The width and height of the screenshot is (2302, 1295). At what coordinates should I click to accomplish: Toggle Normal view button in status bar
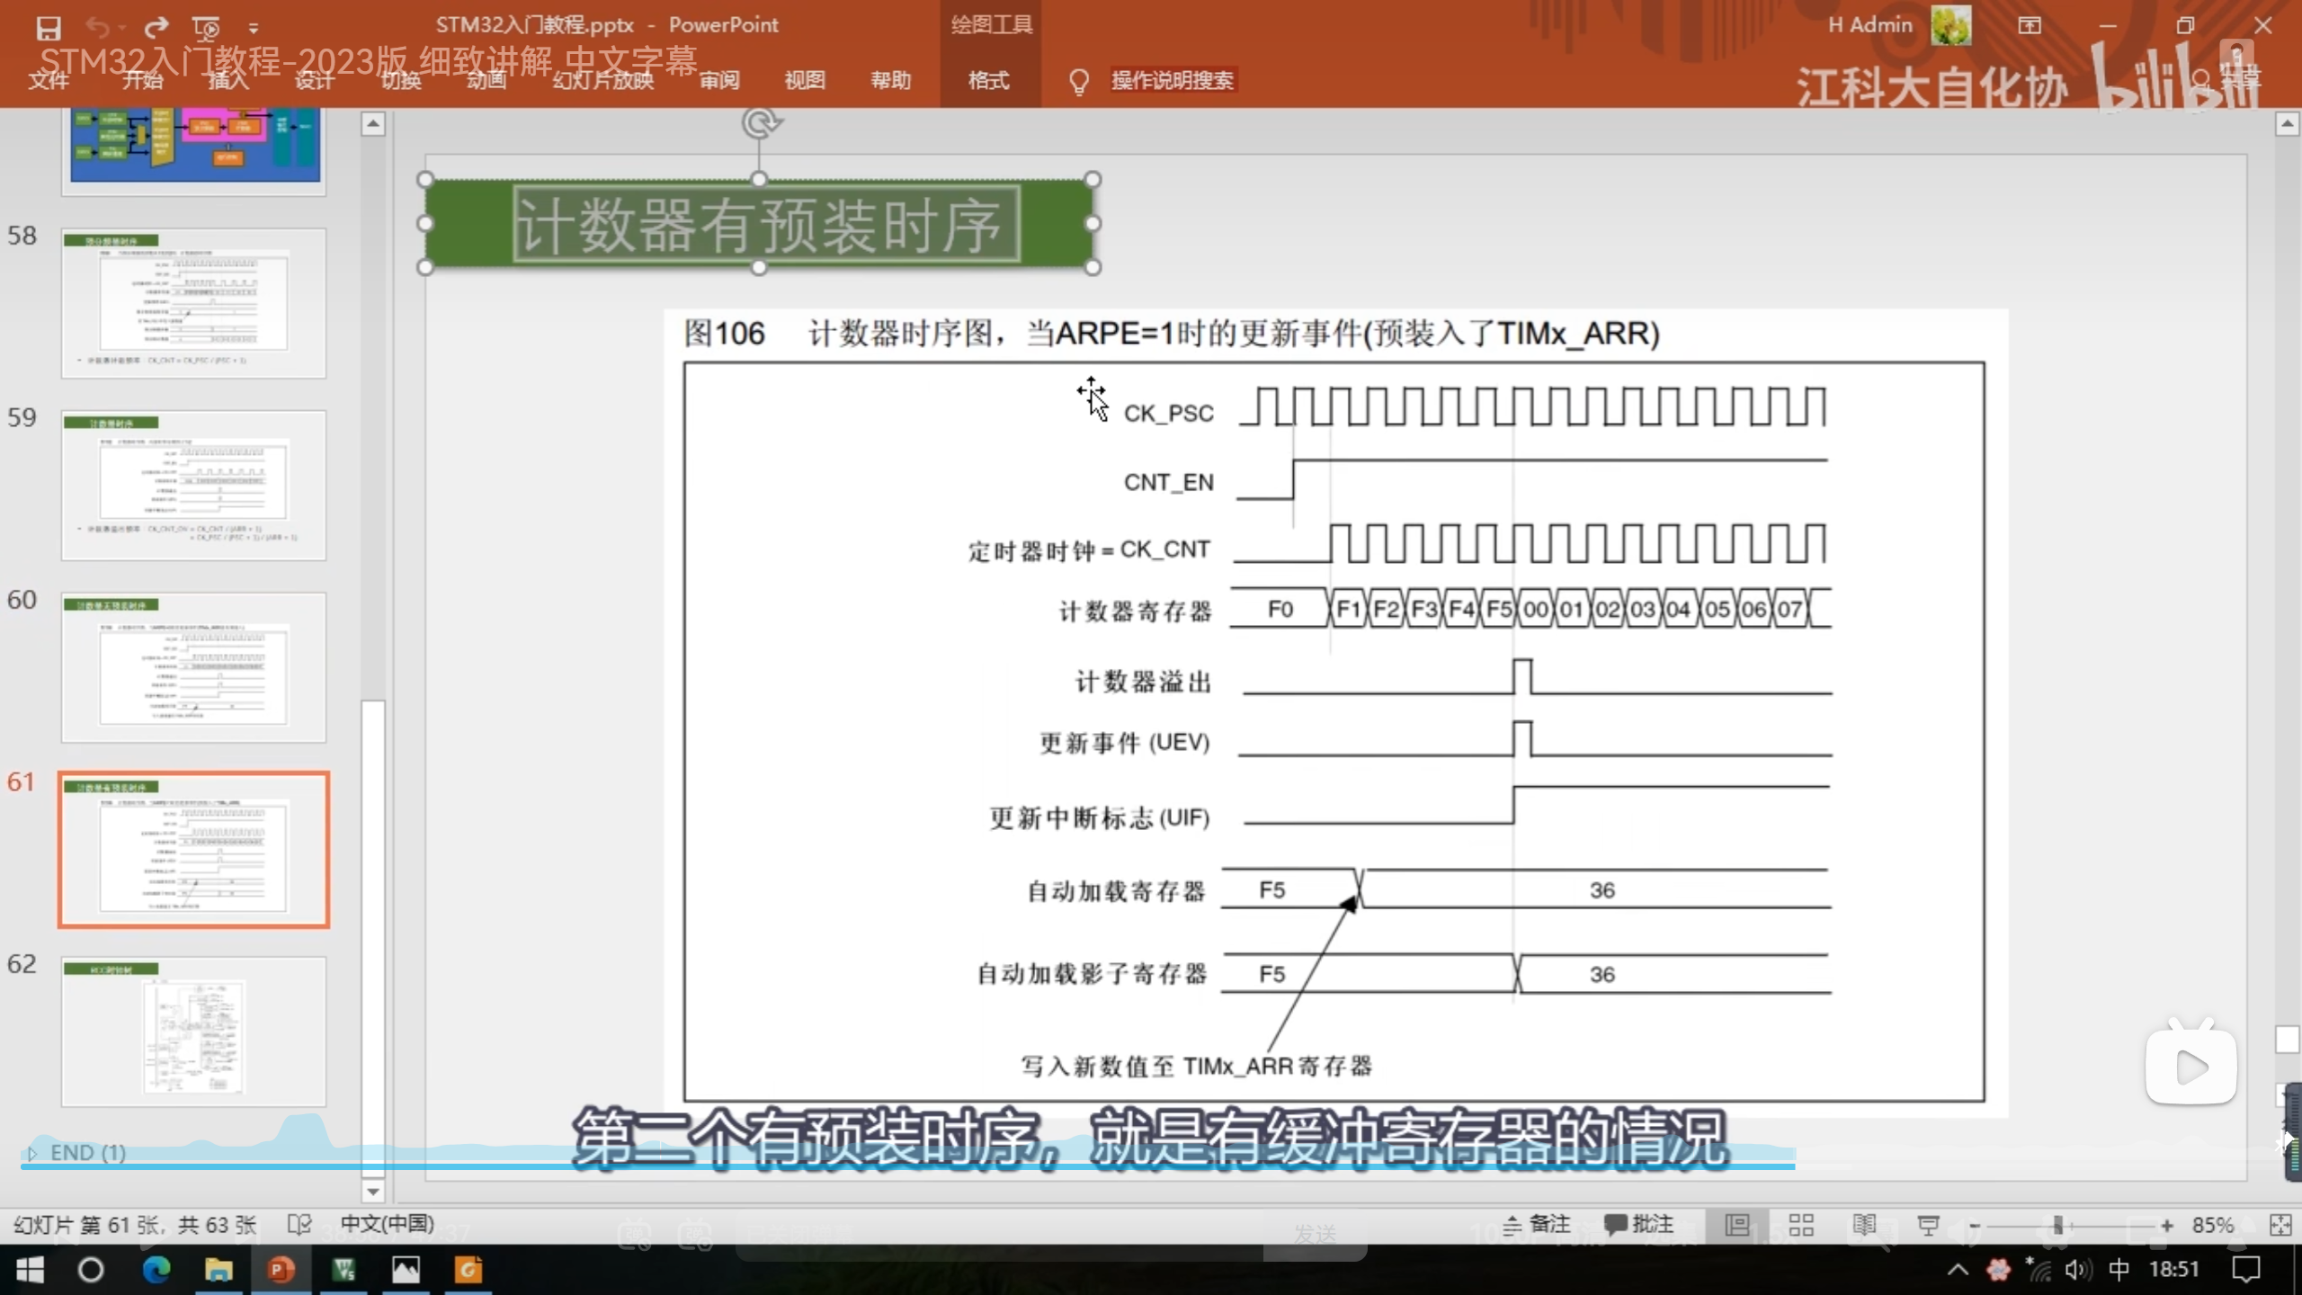1737,1225
